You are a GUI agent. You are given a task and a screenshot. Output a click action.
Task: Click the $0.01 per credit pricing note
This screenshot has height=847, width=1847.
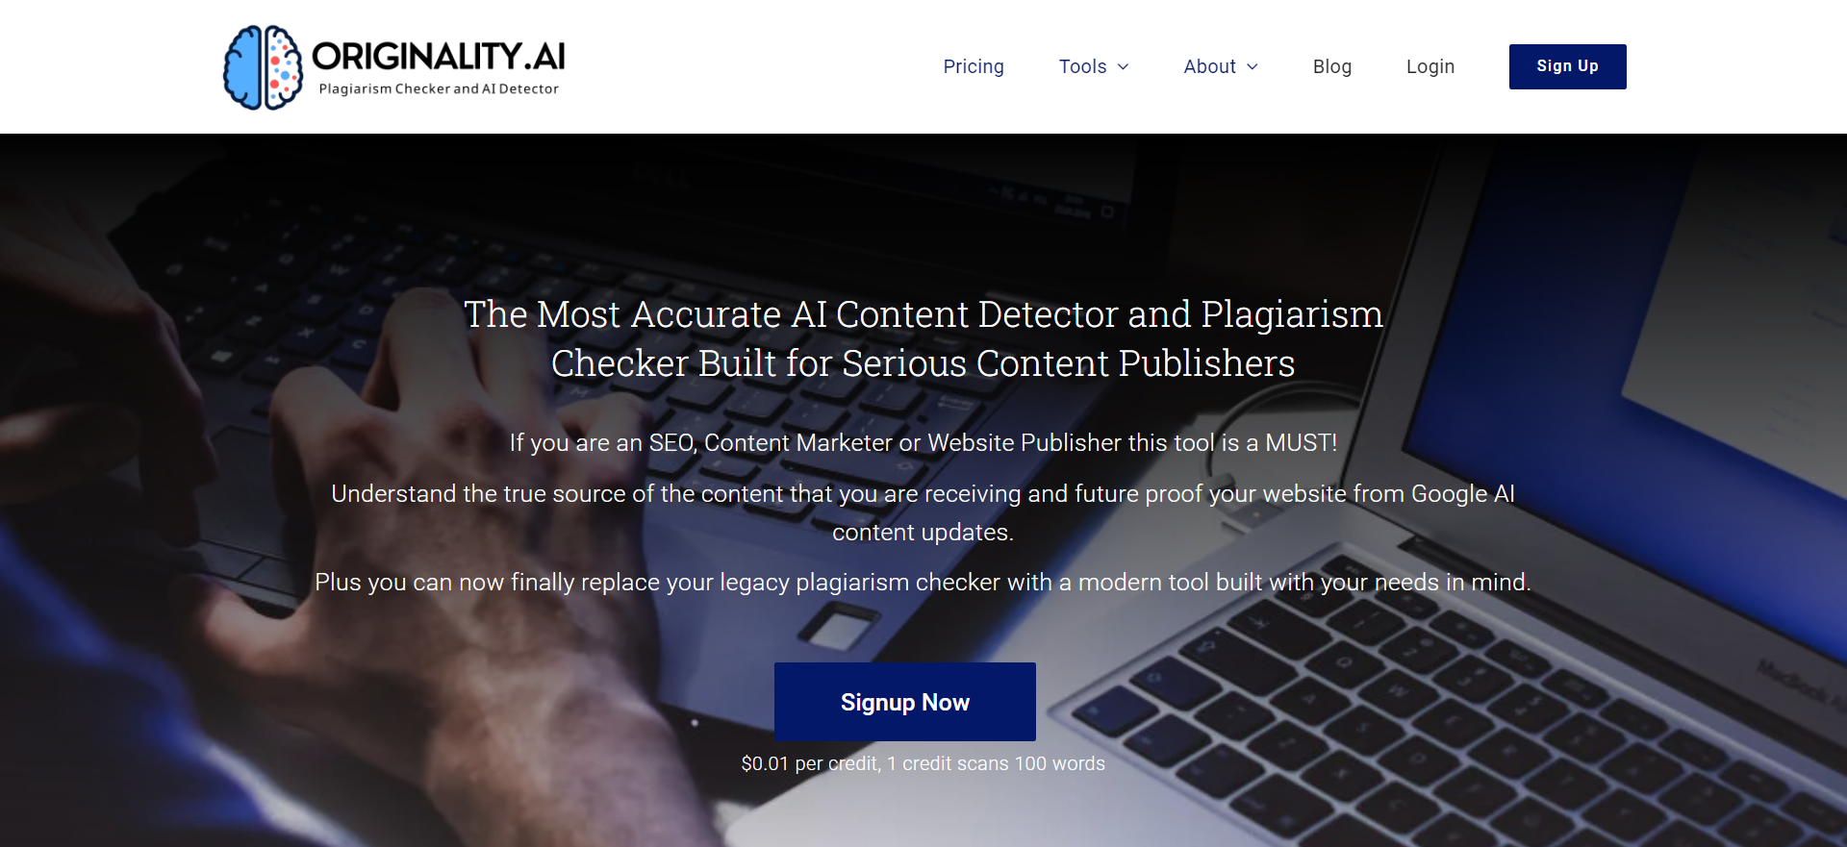[x=923, y=763]
